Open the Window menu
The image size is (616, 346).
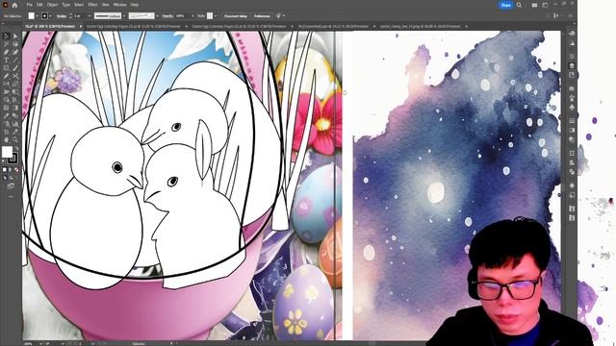(x=119, y=5)
